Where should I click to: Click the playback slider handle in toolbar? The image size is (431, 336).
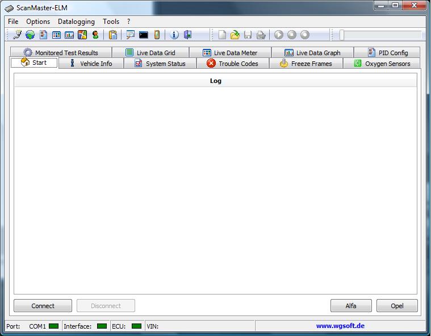(x=342, y=35)
